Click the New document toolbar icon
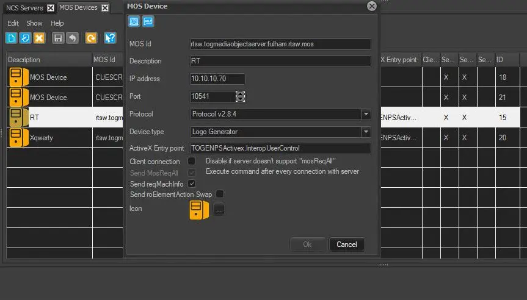527x300 pixels. (11, 38)
